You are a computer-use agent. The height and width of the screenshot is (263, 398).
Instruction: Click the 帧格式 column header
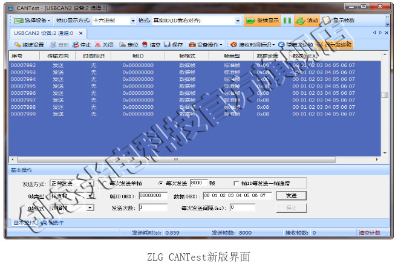(x=187, y=56)
